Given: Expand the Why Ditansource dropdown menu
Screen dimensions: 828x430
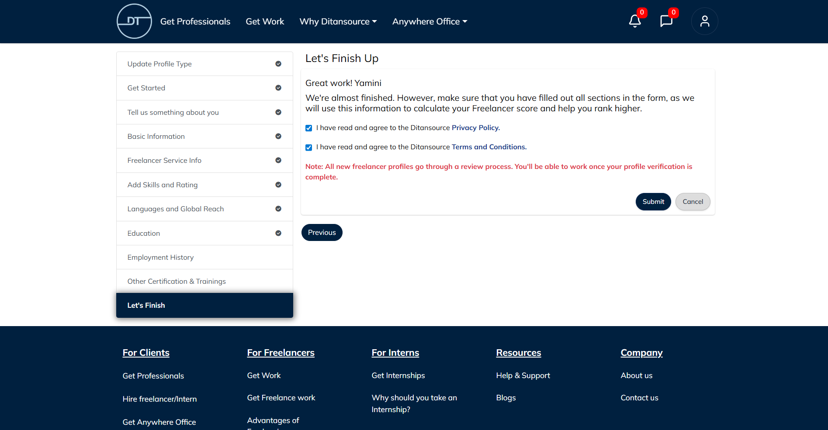Looking at the screenshot, I should [x=338, y=21].
